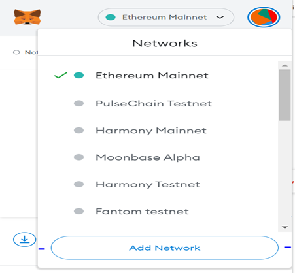Click the grey dot beside Fantom testnet
The image size is (295, 273).
[x=78, y=211]
